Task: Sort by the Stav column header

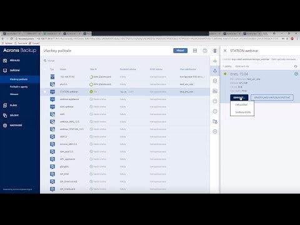Action: point(93,69)
